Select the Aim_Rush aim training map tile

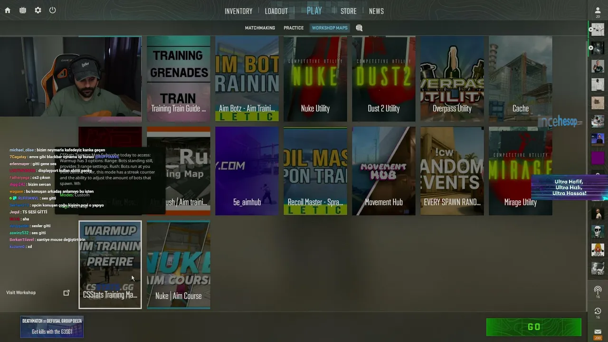tap(179, 171)
